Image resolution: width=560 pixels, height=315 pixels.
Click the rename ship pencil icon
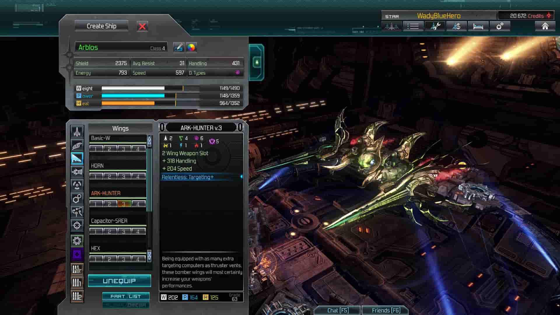click(178, 47)
